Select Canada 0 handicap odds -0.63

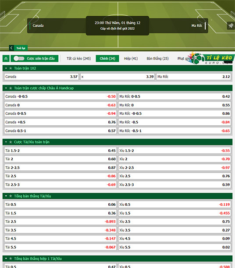[61, 105]
